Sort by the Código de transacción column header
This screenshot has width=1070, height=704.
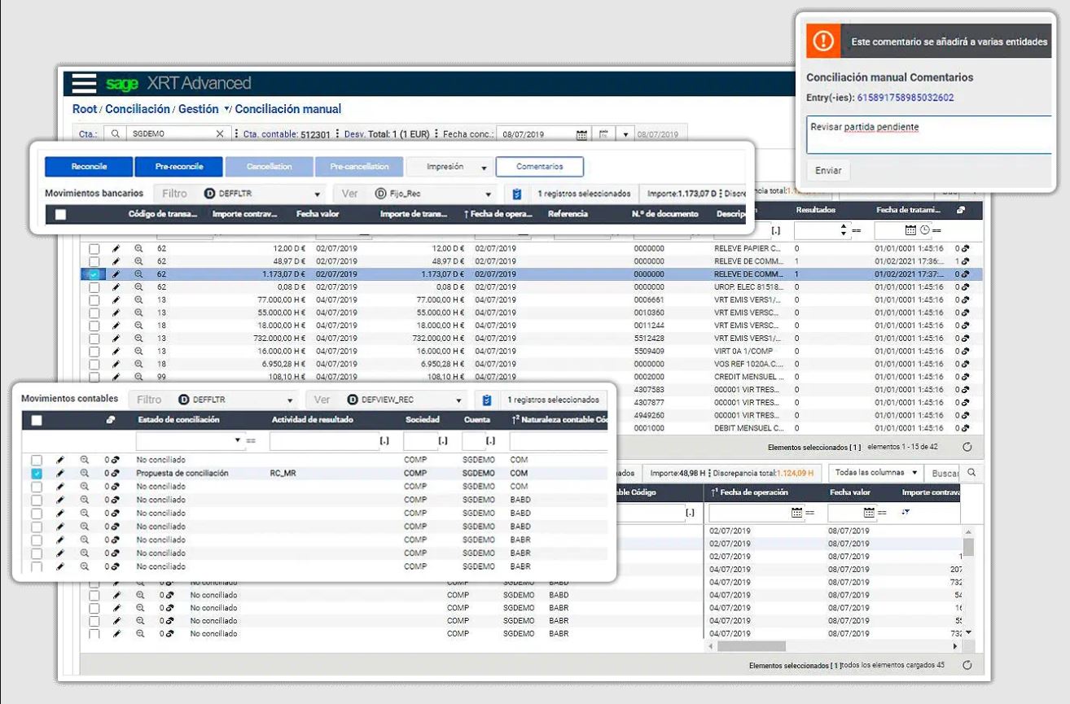163,214
